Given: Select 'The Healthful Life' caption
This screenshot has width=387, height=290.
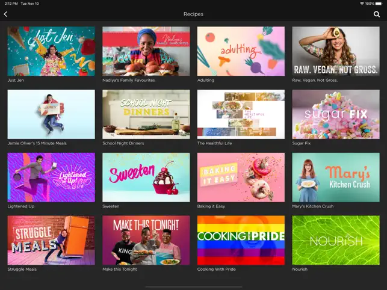Looking at the screenshot, I should coord(214,143).
